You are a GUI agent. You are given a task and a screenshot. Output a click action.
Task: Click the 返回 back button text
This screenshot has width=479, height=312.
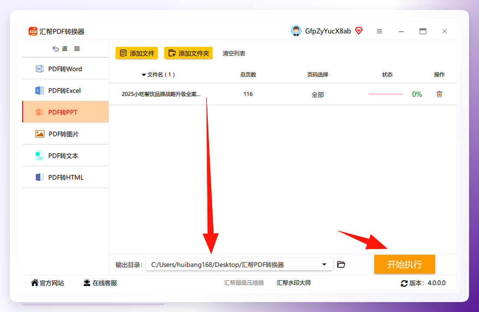[x=71, y=49]
